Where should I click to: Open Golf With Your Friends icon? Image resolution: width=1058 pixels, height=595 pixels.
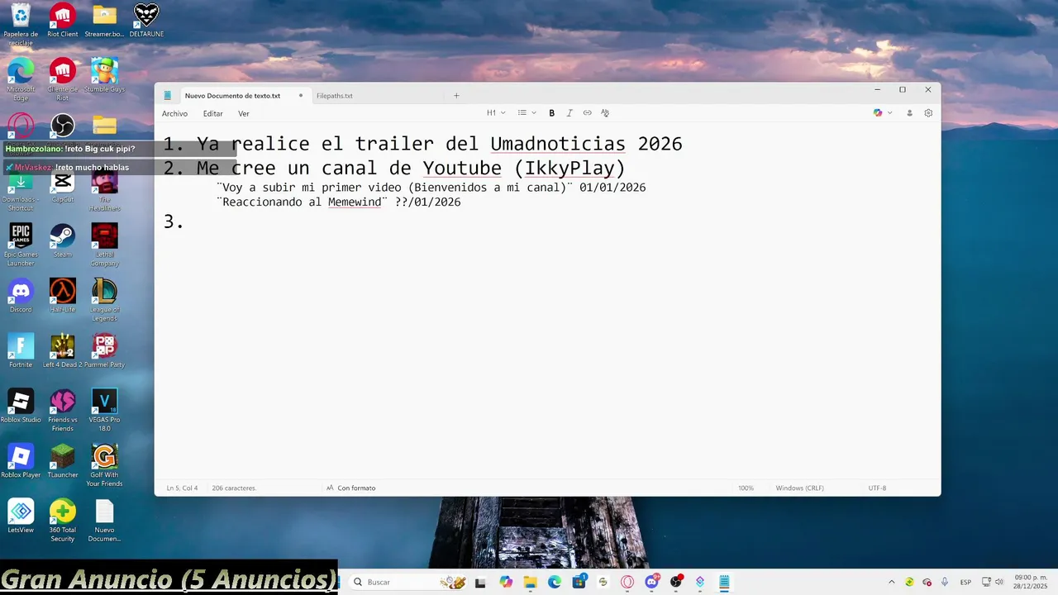[104, 465]
